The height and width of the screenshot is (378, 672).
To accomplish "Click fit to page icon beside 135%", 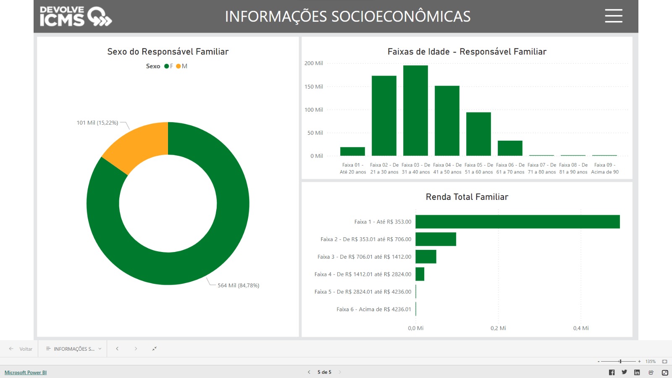I will point(664,362).
